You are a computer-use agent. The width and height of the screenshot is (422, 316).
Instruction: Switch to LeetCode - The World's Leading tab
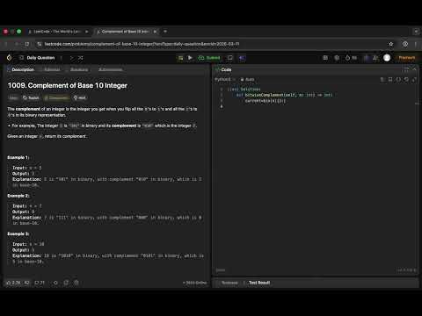(x=57, y=32)
